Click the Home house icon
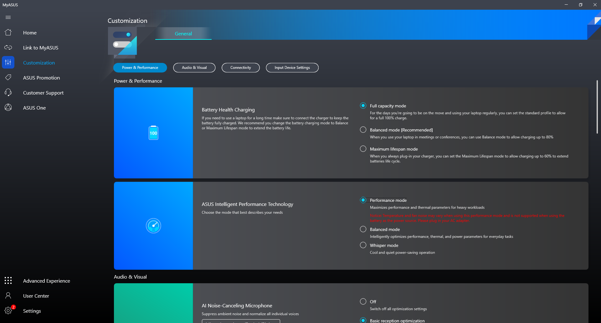 tap(8, 33)
